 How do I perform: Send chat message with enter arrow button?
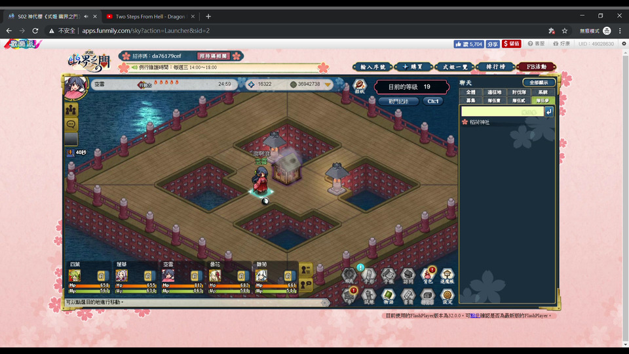[x=549, y=111]
